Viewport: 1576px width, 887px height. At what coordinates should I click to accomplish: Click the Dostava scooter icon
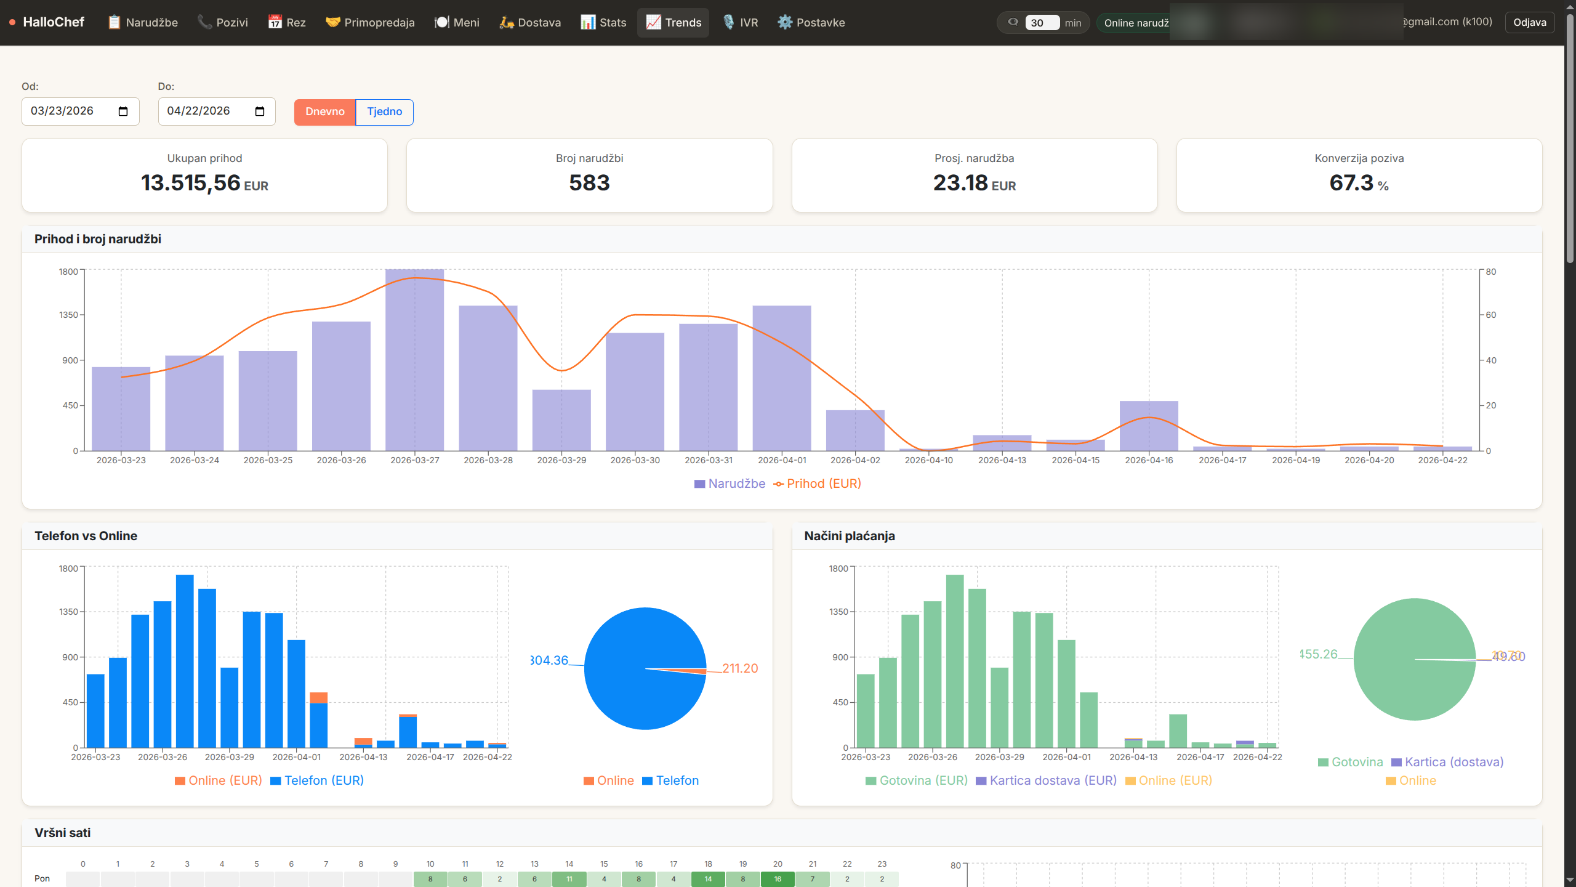[x=506, y=22]
